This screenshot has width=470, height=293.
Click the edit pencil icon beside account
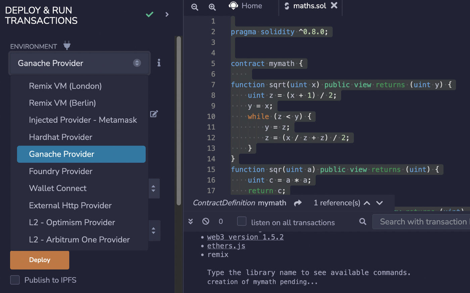click(154, 114)
